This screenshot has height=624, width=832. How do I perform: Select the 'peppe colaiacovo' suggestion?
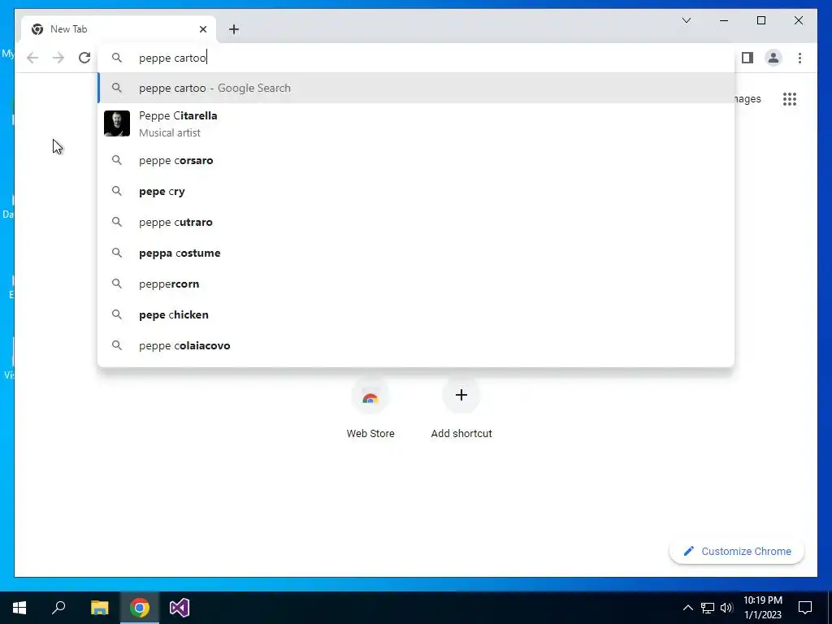[416, 344]
